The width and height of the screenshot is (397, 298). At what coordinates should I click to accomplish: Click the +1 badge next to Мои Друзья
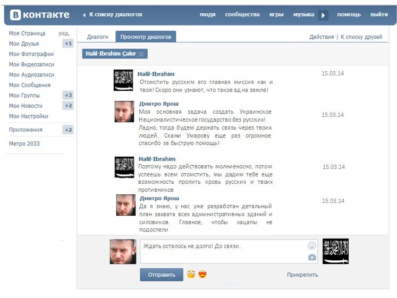[67, 44]
